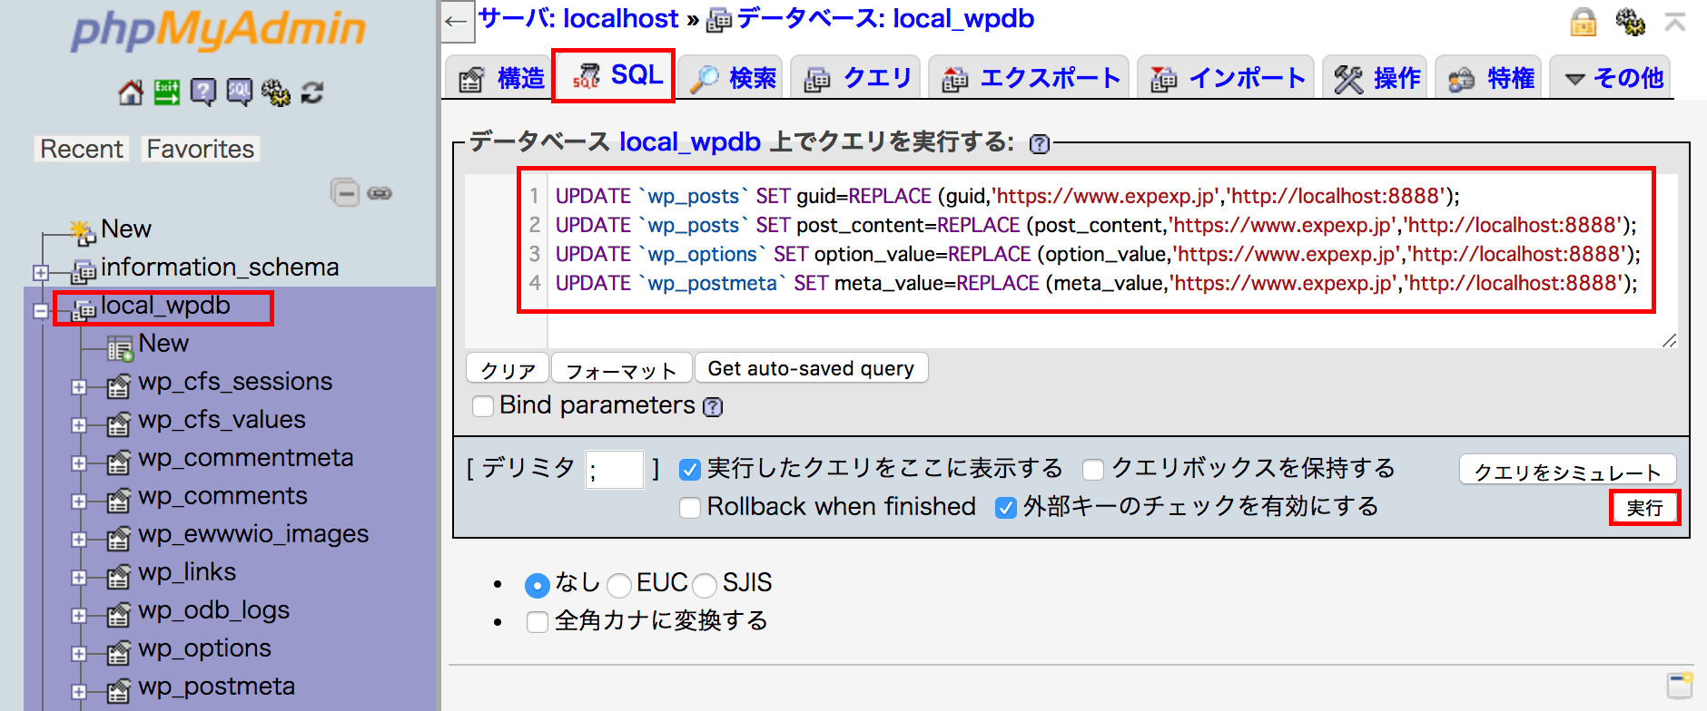
Task: Uncheck 実行したクエリをここに表示する checkbox
Action: (690, 469)
